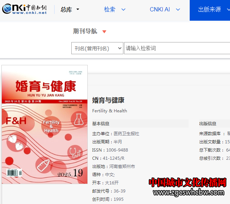The height and width of the screenshot is (204, 230).
Task: Open the 总库 dropdown arrow
Action: tap(78, 10)
